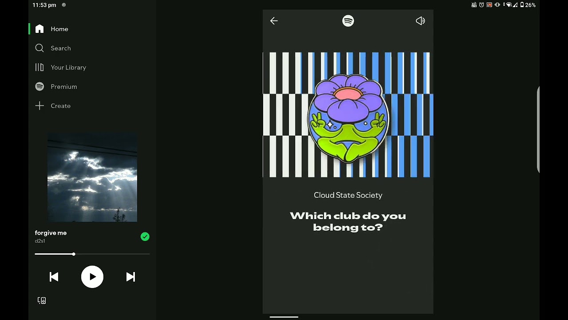Skip to the next track

click(x=130, y=277)
